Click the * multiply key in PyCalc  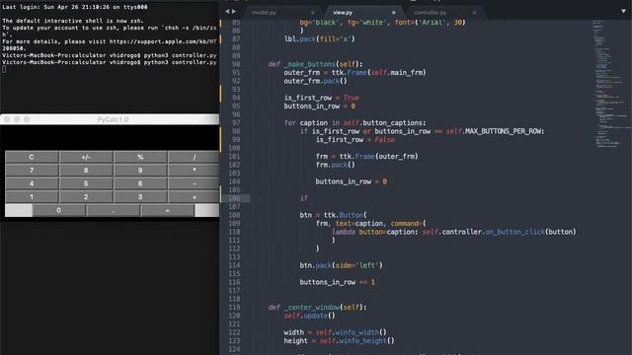[194, 171]
